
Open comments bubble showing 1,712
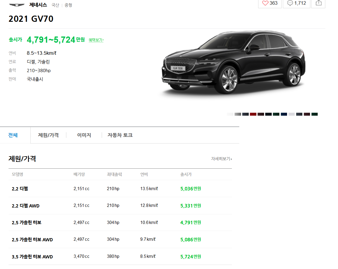(297, 3)
